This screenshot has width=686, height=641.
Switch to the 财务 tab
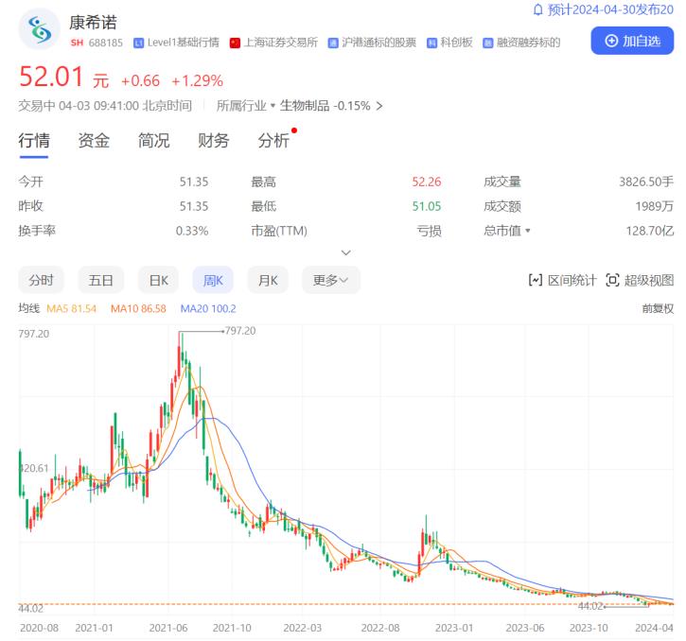pyautogui.click(x=214, y=141)
